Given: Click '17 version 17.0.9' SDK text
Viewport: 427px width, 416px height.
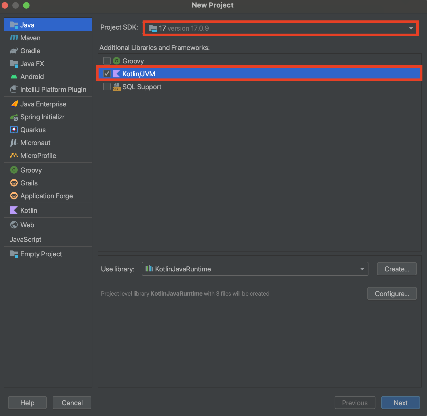Looking at the screenshot, I should pos(184,28).
